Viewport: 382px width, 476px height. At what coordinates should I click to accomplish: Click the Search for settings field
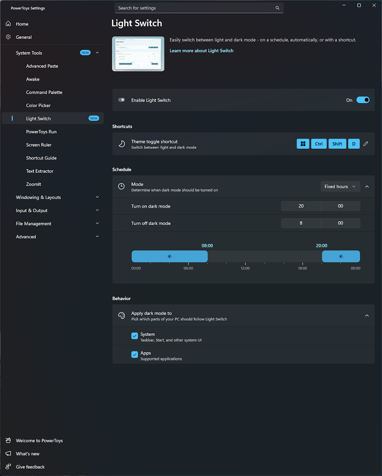(x=195, y=8)
